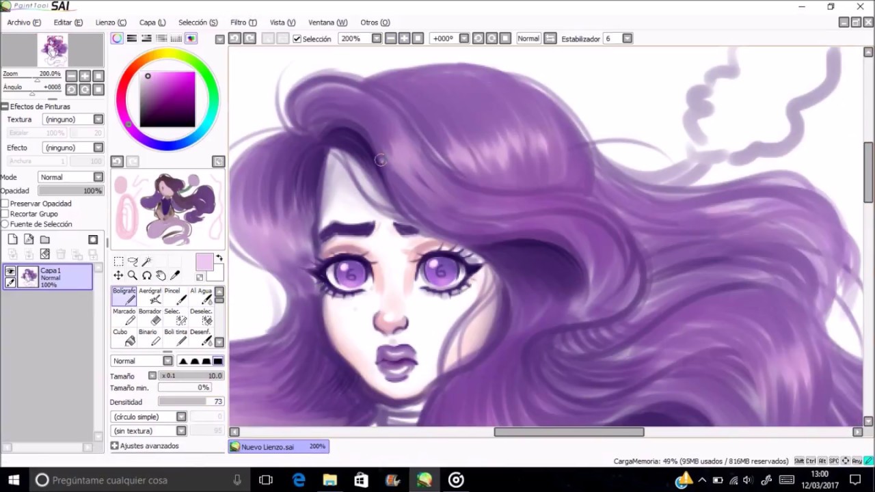Select the Marcador marker tool
The height and width of the screenshot is (492, 875).
[124, 316]
